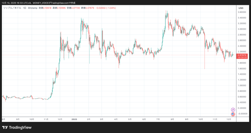Click the 0.80000 price axis label
Screen dimensions: 251x133
pos(242,91)
